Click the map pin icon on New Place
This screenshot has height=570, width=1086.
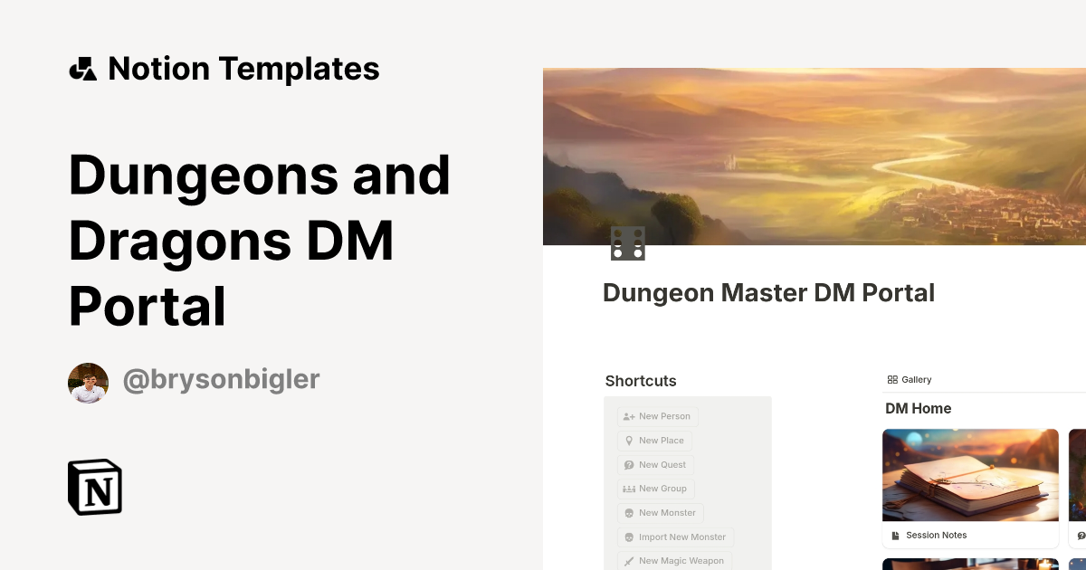[x=629, y=441]
